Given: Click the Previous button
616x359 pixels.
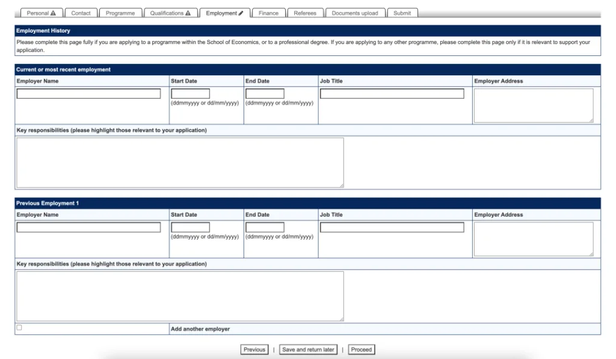Looking at the screenshot, I should click(x=254, y=349).
